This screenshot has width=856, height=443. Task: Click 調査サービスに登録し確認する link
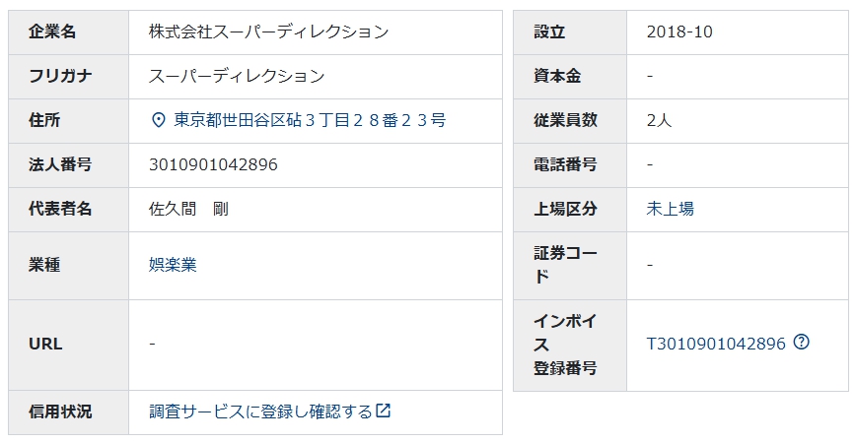click(x=260, y=411)
